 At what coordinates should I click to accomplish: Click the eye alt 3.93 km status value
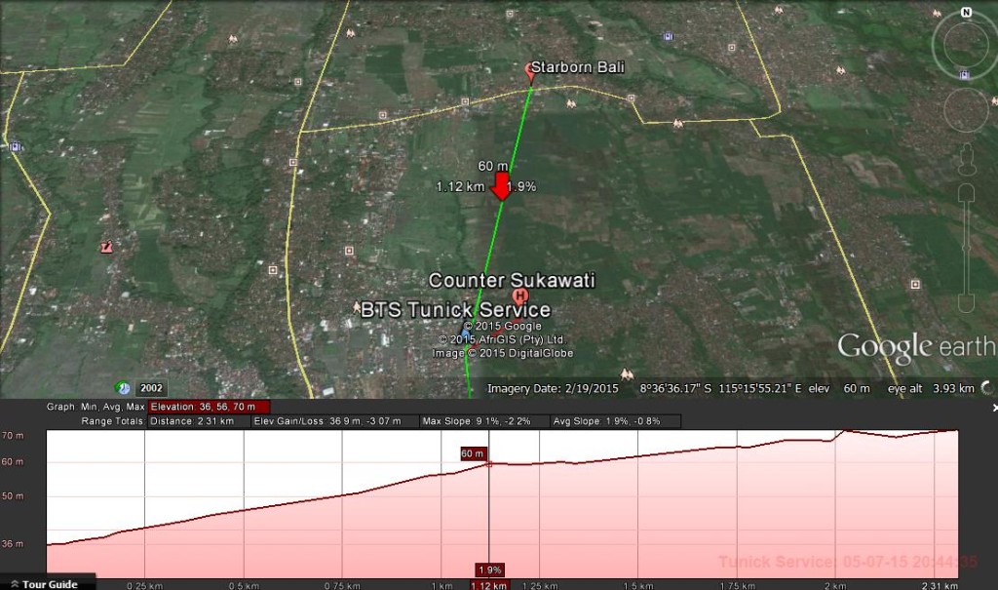tap(931, 388)
